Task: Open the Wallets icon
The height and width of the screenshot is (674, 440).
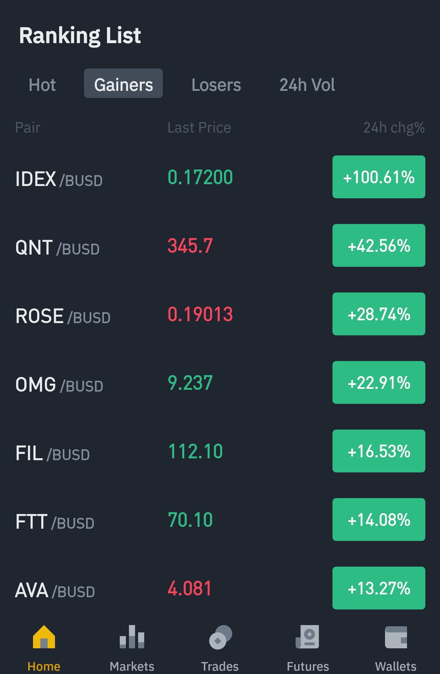Action: pyautogui.click(x=396, y=637)
